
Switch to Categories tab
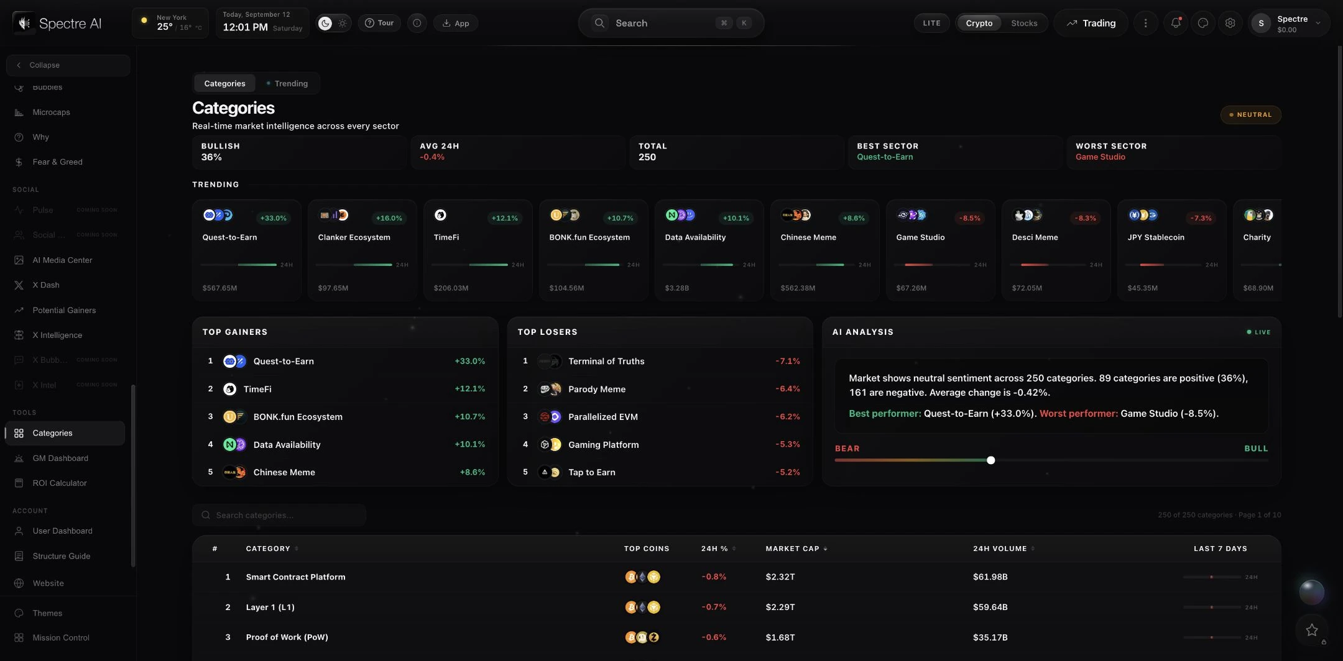point(224,83)
